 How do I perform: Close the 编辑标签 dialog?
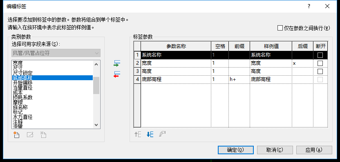click(327, 6)
